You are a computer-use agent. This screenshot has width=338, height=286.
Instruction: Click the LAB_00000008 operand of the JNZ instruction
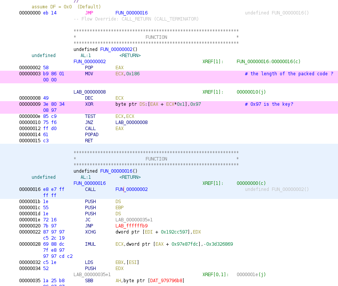pos(131,122)
